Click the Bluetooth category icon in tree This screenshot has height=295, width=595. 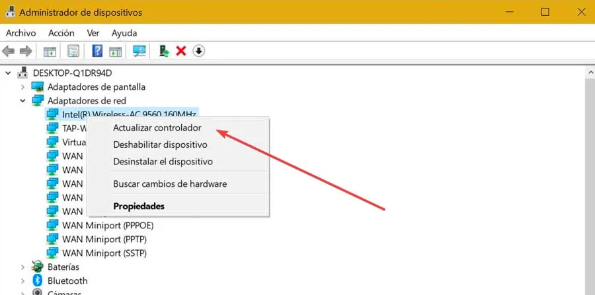tap(38, 280)
